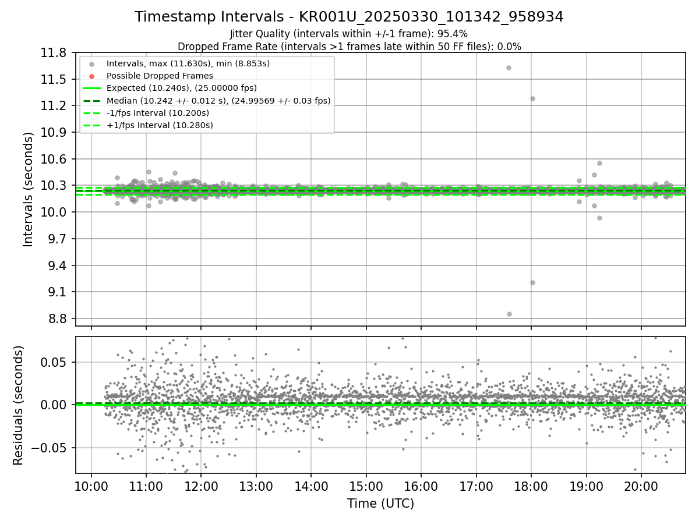Click the 20:00 x-axis tick label
The width and height of the screenshot is (699, 524).
click(641, 487)
